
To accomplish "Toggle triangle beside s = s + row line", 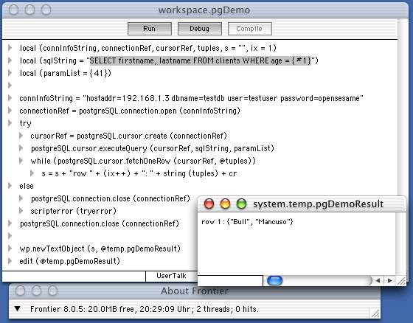I will tap(32, 173).
